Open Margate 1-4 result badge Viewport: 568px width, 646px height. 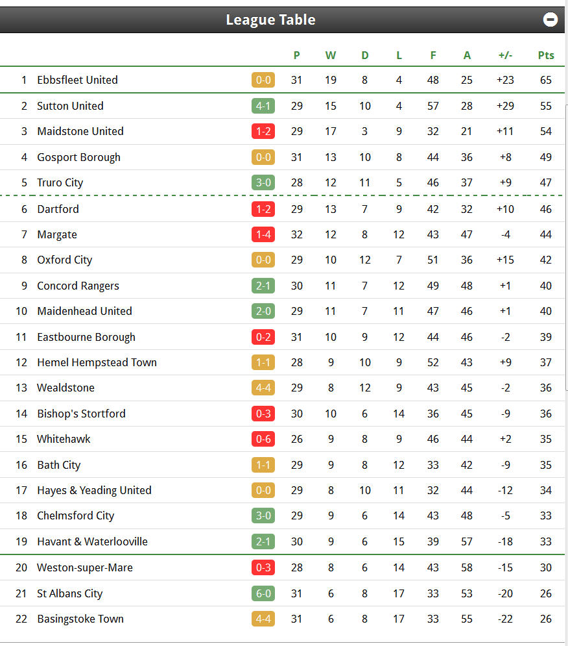click(x=263, y=234)
